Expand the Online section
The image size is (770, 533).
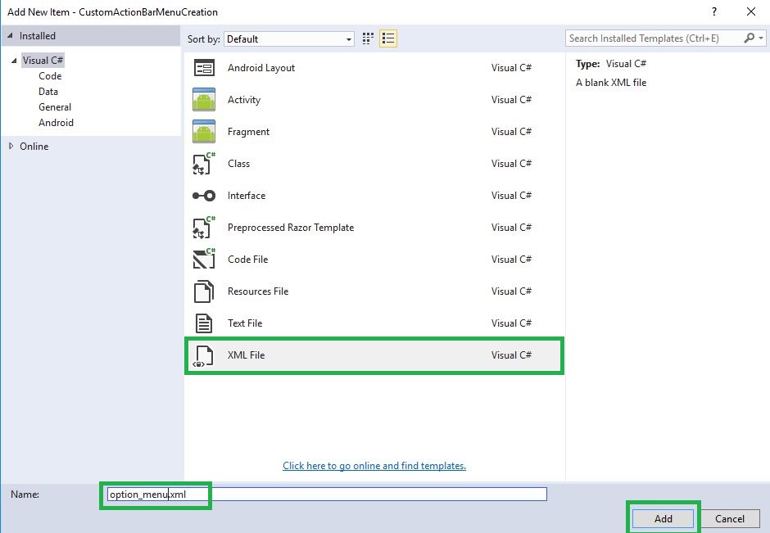11,146
